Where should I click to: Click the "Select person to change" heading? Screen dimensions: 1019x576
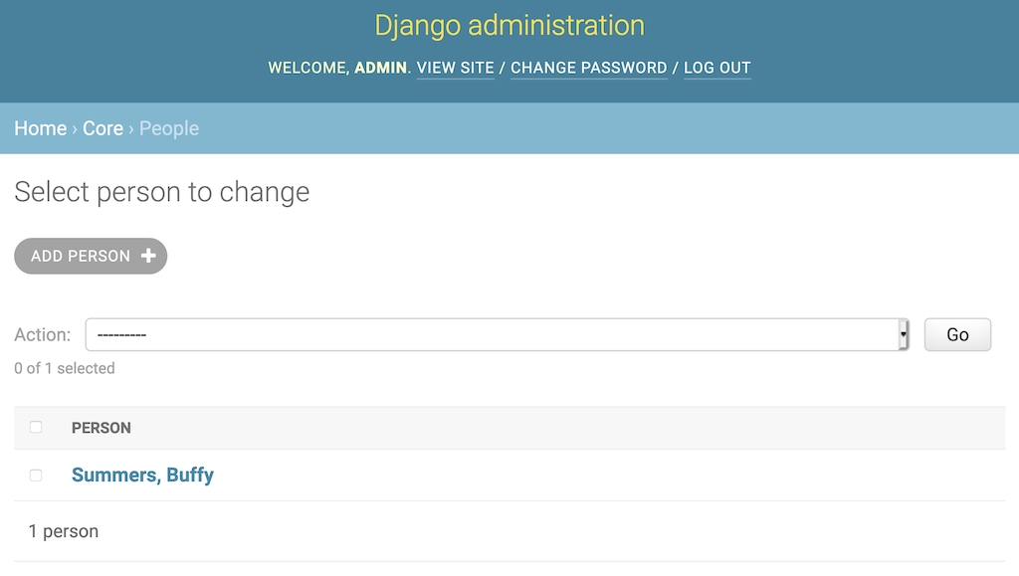click(x=161, y=192)
